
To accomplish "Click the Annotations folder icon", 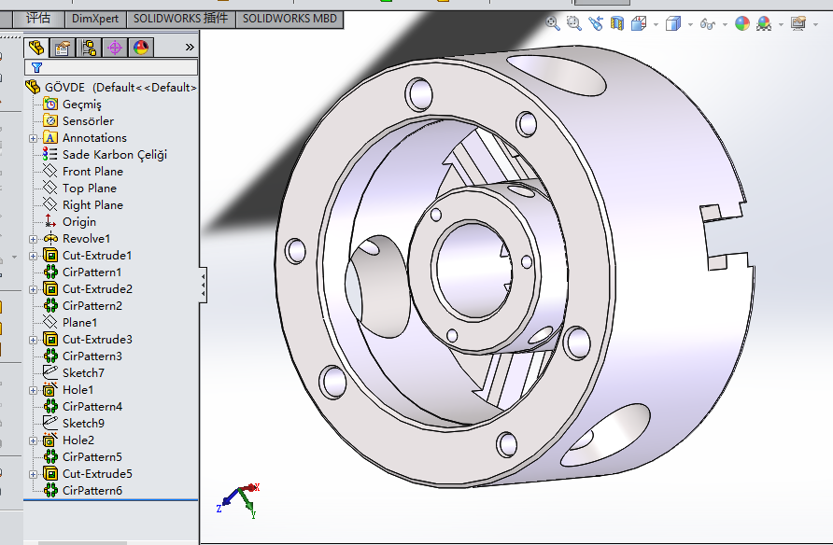I will (x=50, y=138).
